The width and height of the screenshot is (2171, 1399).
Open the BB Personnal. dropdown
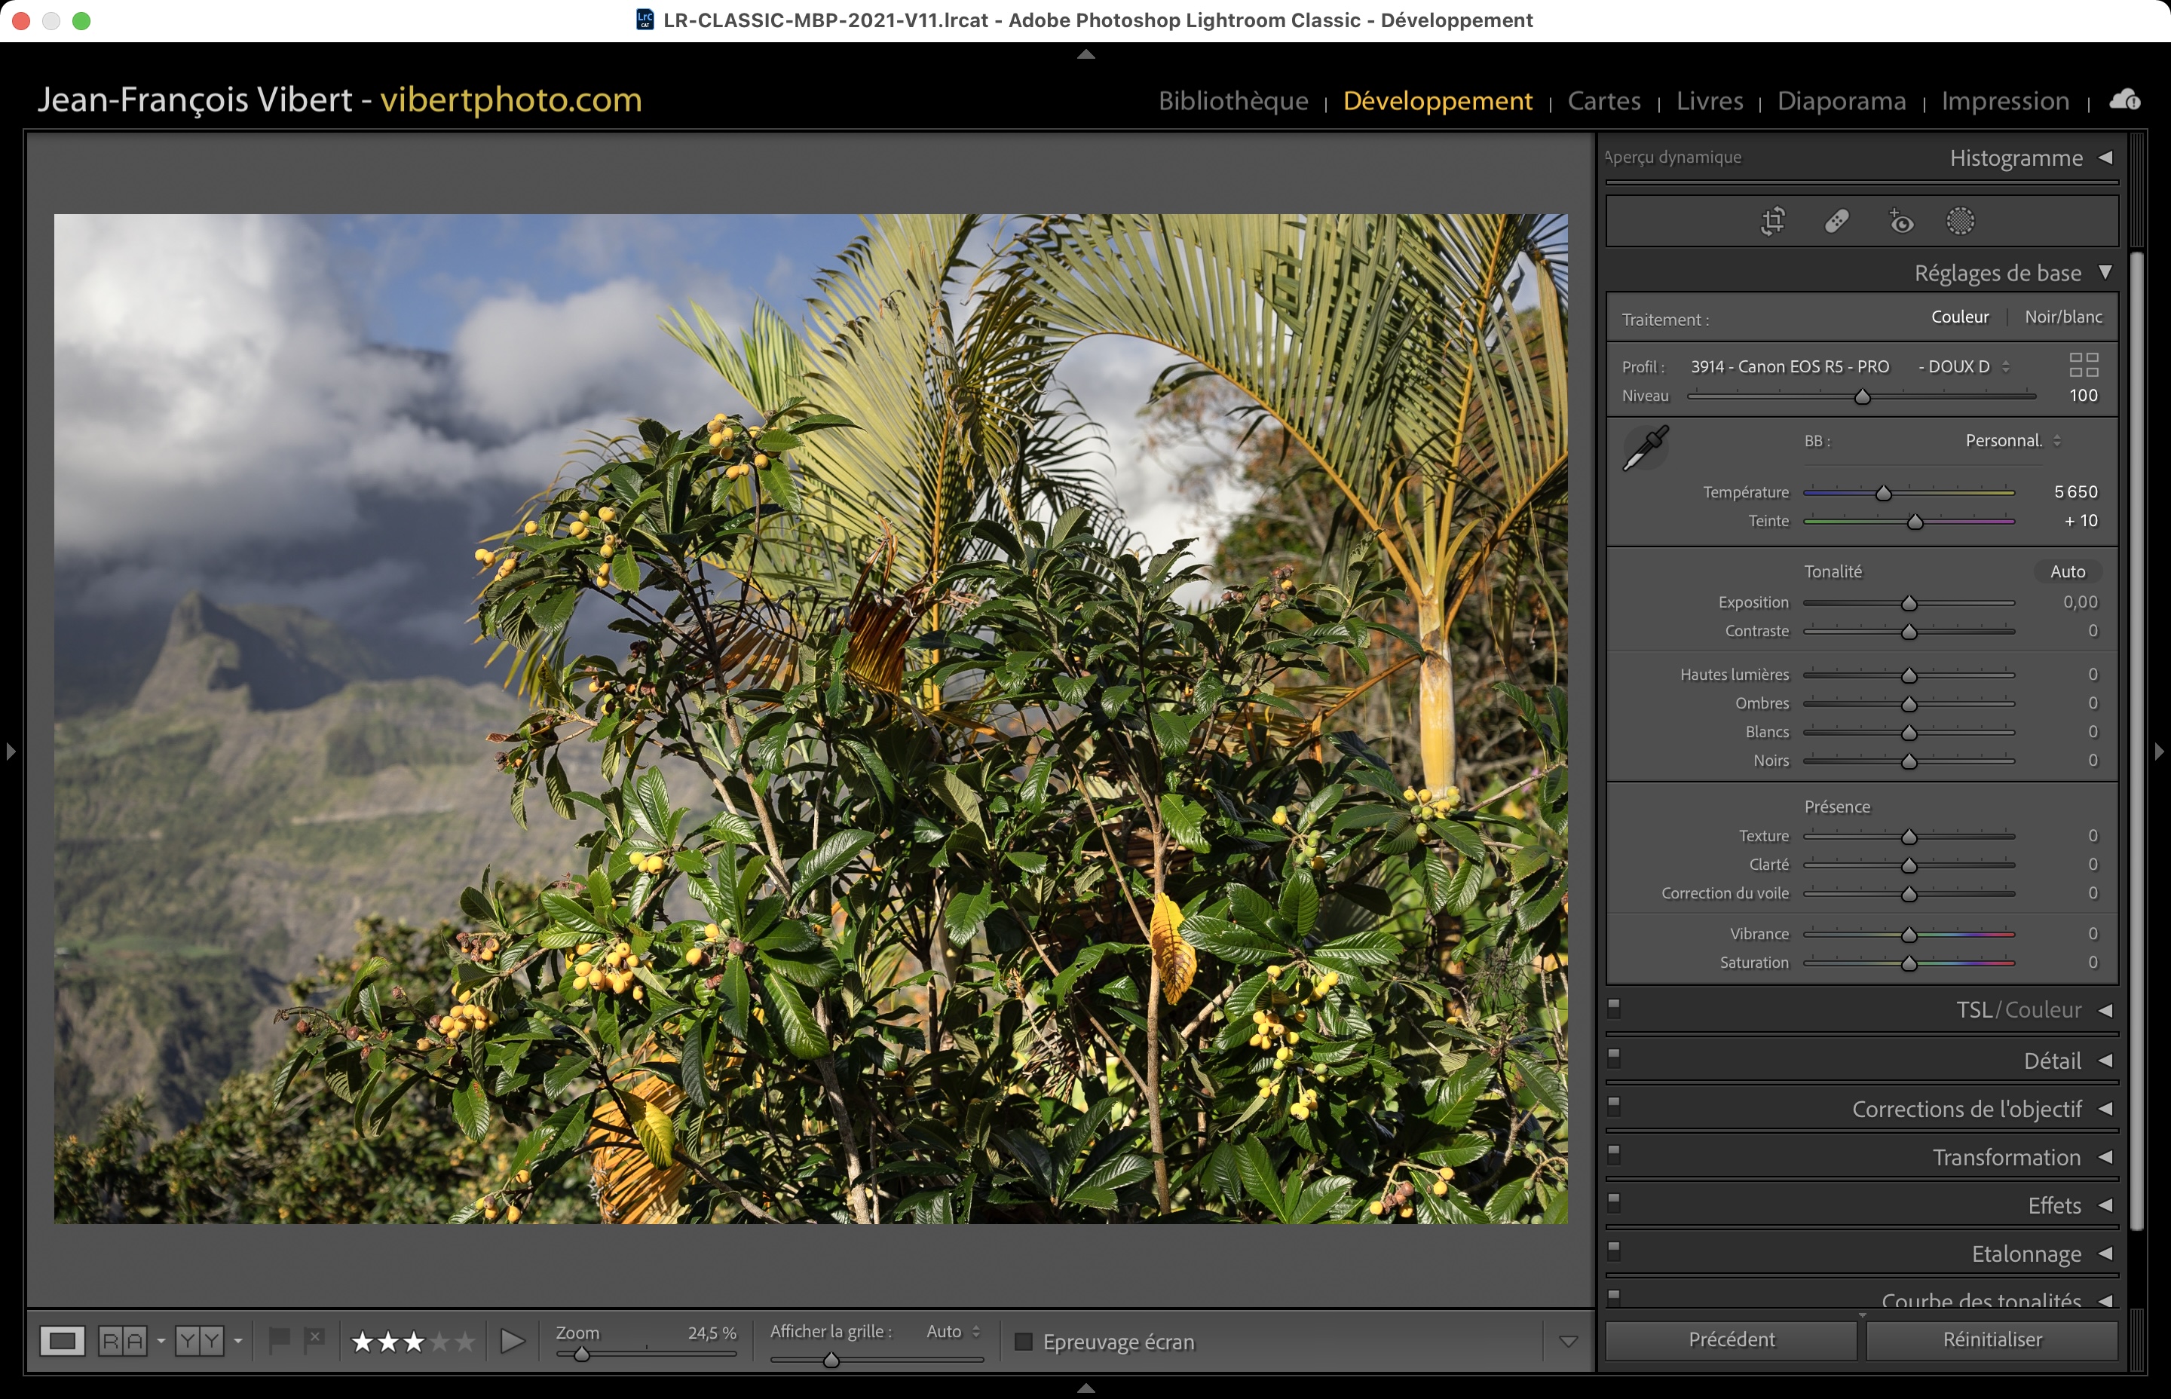coord(2012,441)
